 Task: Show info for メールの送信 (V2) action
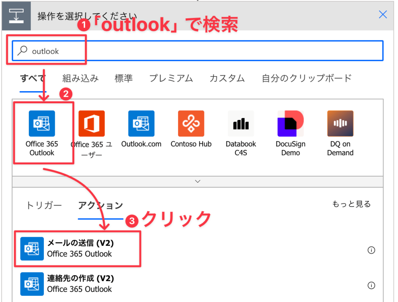click(371, 250)
